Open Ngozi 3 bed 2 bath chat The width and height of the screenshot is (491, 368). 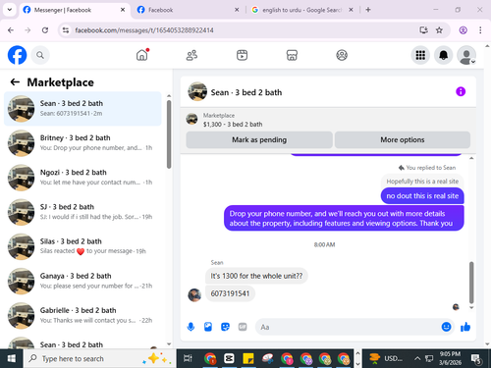(82, 178)
